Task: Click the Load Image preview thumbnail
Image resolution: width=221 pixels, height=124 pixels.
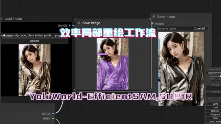Action: [x=35, y=70]
